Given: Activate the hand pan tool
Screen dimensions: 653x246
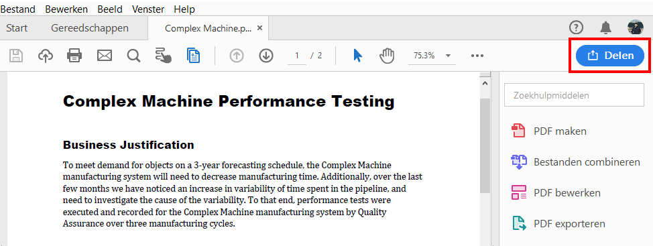Looking at the screenshot, I should coord(387,56).
